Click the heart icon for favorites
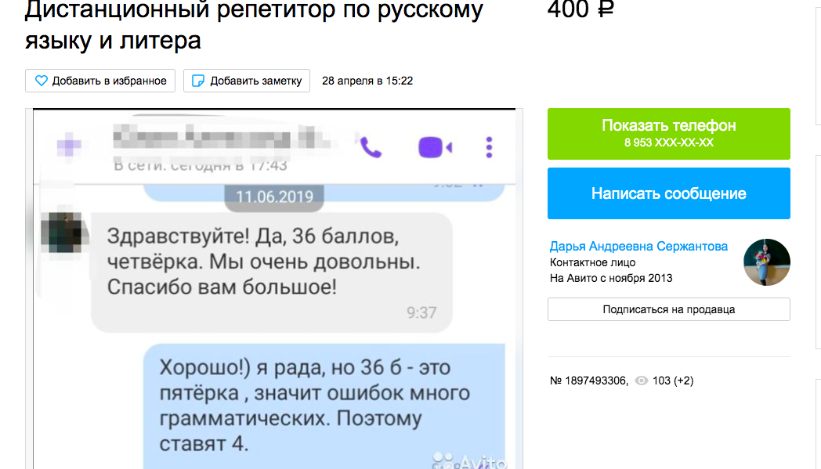This screenshot has width=821, height=469. [x=42, y=81]
